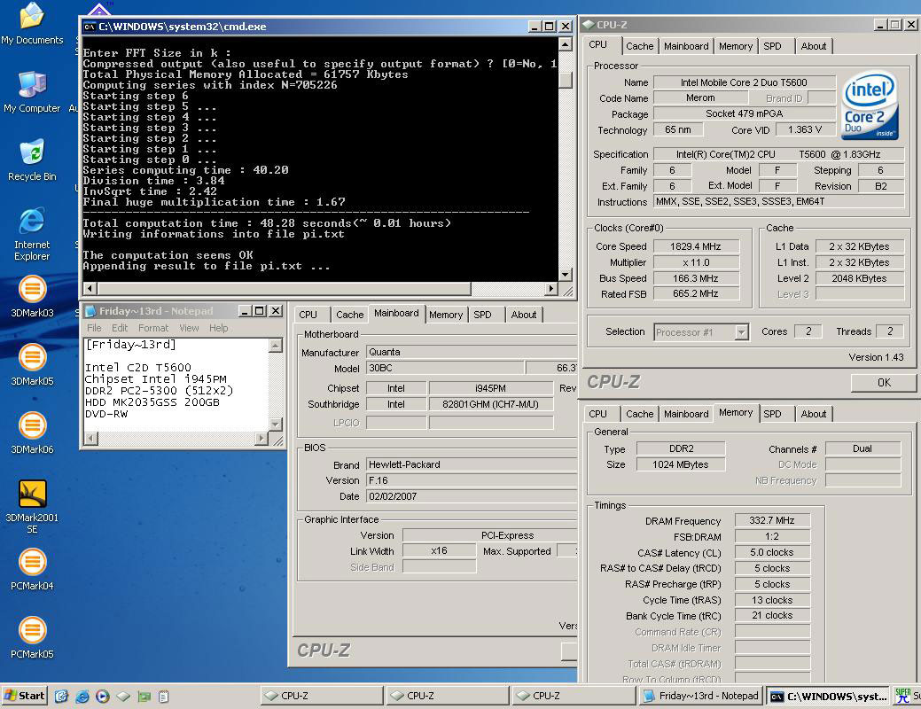Click Notepad's vertical scroll-down arrow
This screenshot has height=709, width=921.
tap(276, 425)
